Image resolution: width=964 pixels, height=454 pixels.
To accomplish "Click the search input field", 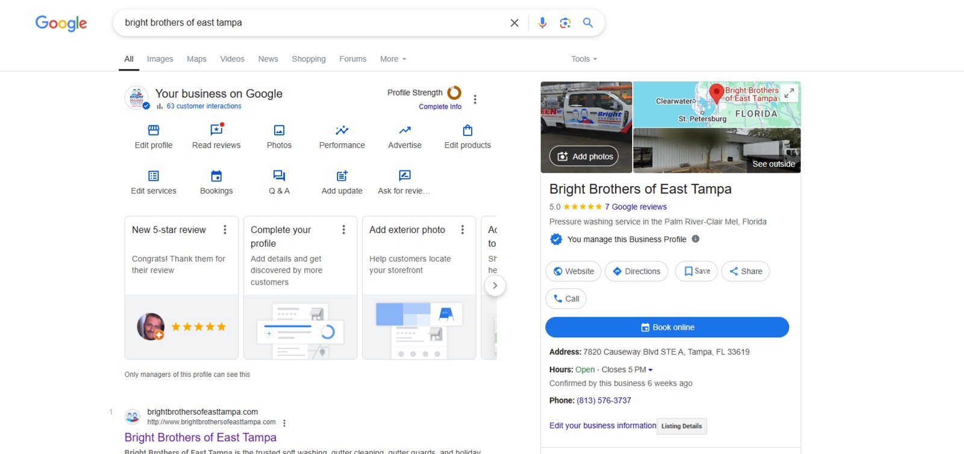I will pos(313,23).
